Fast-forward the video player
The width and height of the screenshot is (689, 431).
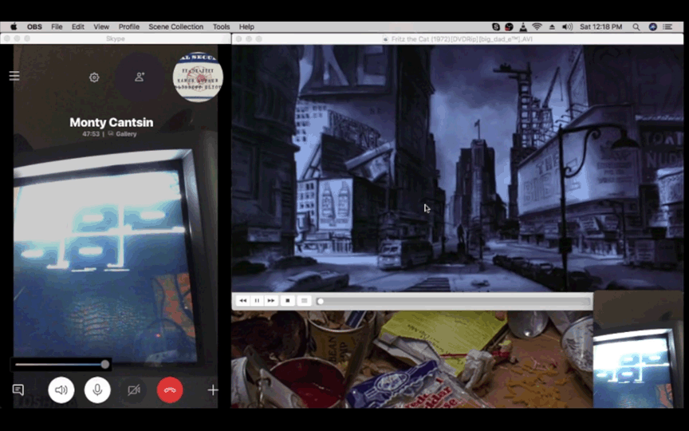(271, 301)
